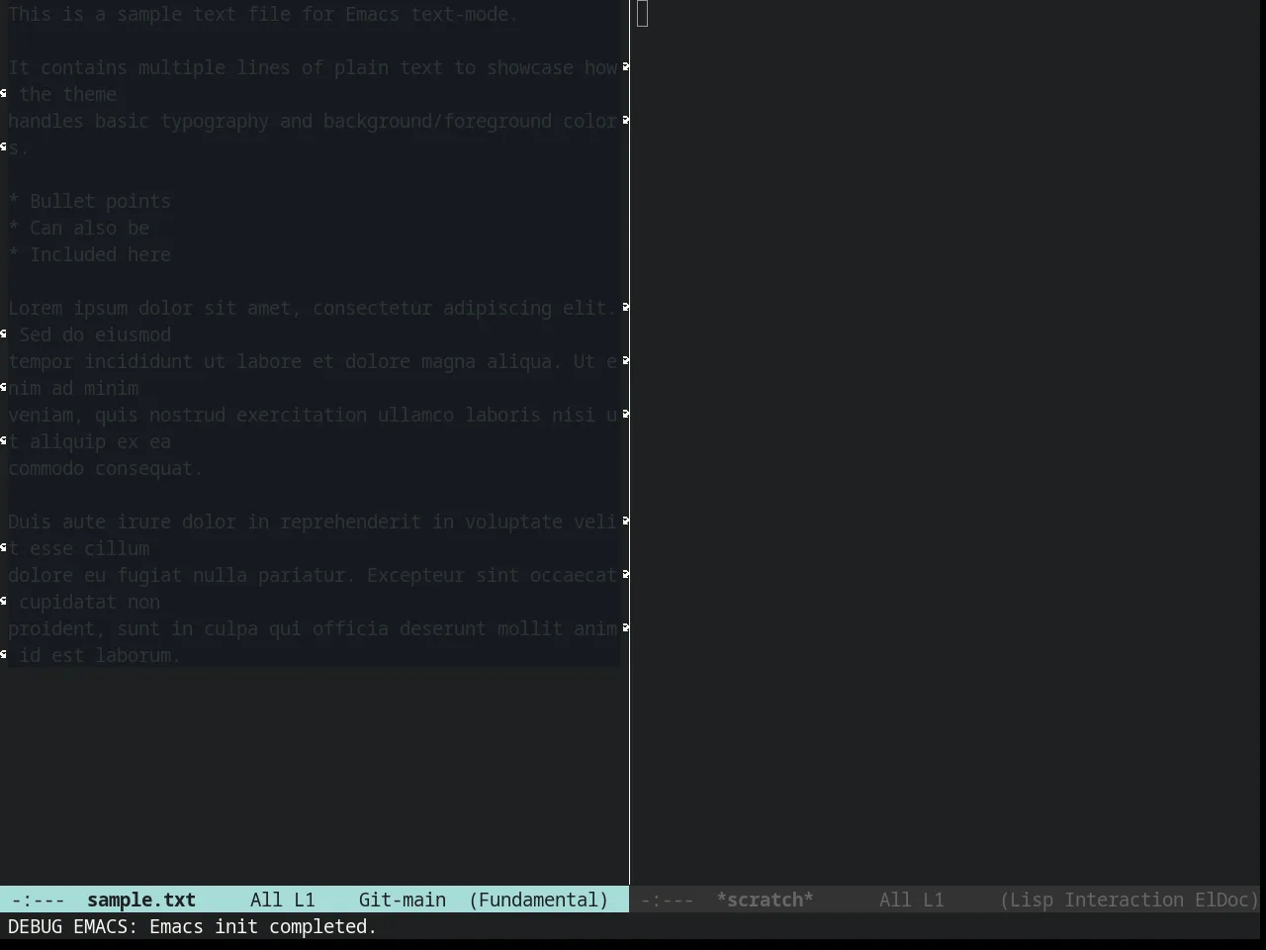Click continuation arrow before 'the theme'
This screenshot has height=950, width=1266.
coord(4,93)
